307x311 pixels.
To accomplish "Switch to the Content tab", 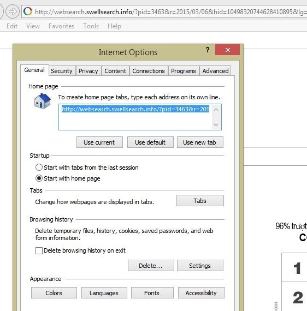I will click(x=115, y=71).
